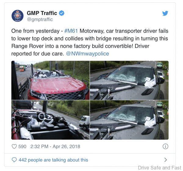
Task: Click the tweet body text
Action: [90, 43]
